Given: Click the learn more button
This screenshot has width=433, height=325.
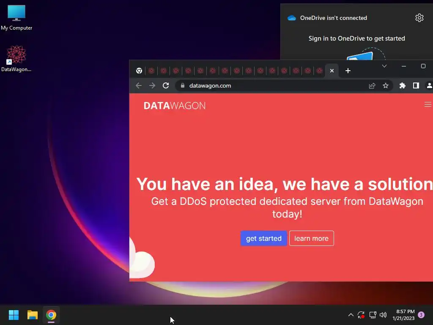Looking at the screenshot, I should 312,238.
